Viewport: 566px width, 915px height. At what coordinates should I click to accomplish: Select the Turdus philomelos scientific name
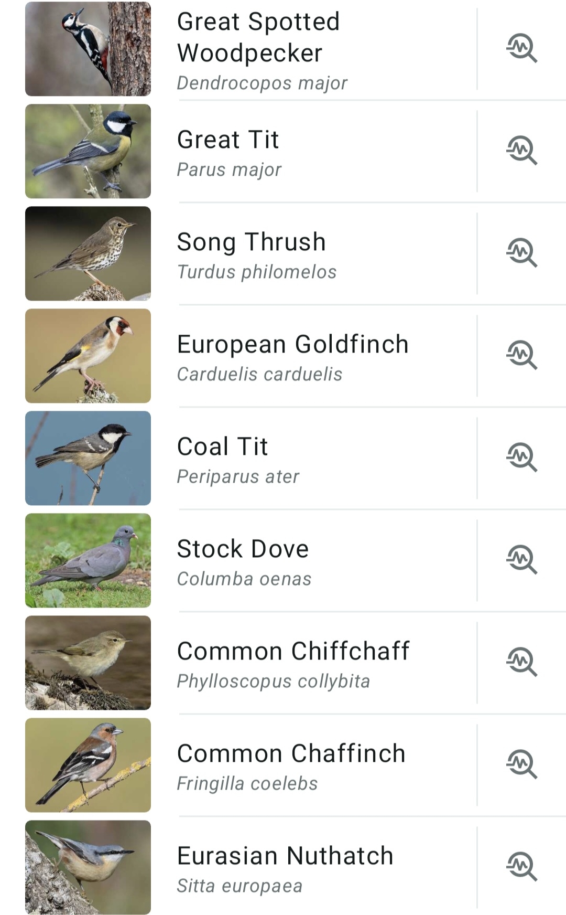point(257,272)
